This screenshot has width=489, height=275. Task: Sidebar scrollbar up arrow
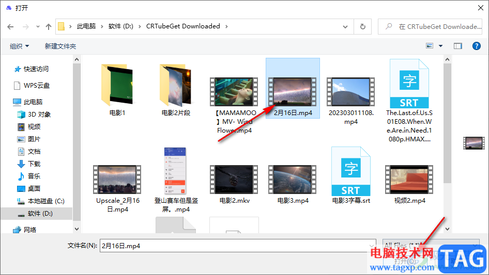coord(77,59)
